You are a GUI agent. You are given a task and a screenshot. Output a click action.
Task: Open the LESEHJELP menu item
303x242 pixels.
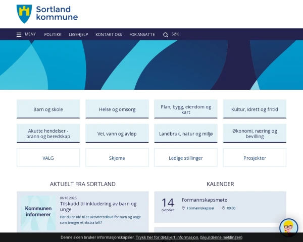point(78,35)
